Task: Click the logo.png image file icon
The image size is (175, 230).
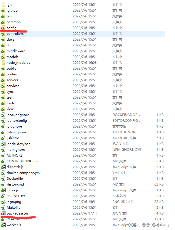Action: pyautogui.click(x=3, y=202)
